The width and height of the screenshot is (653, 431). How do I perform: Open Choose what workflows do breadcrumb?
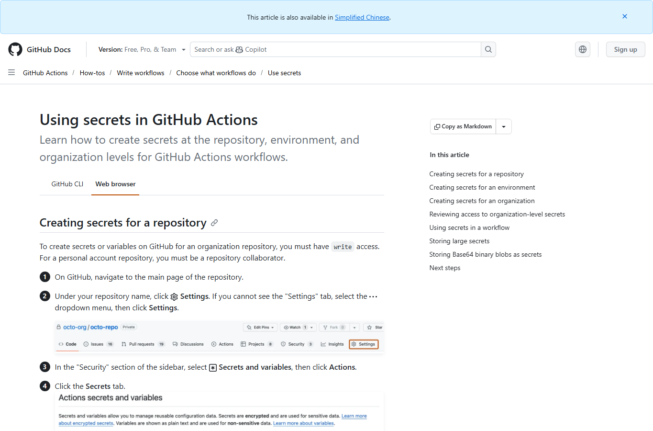pyautogui.click(x=216, y=73)
